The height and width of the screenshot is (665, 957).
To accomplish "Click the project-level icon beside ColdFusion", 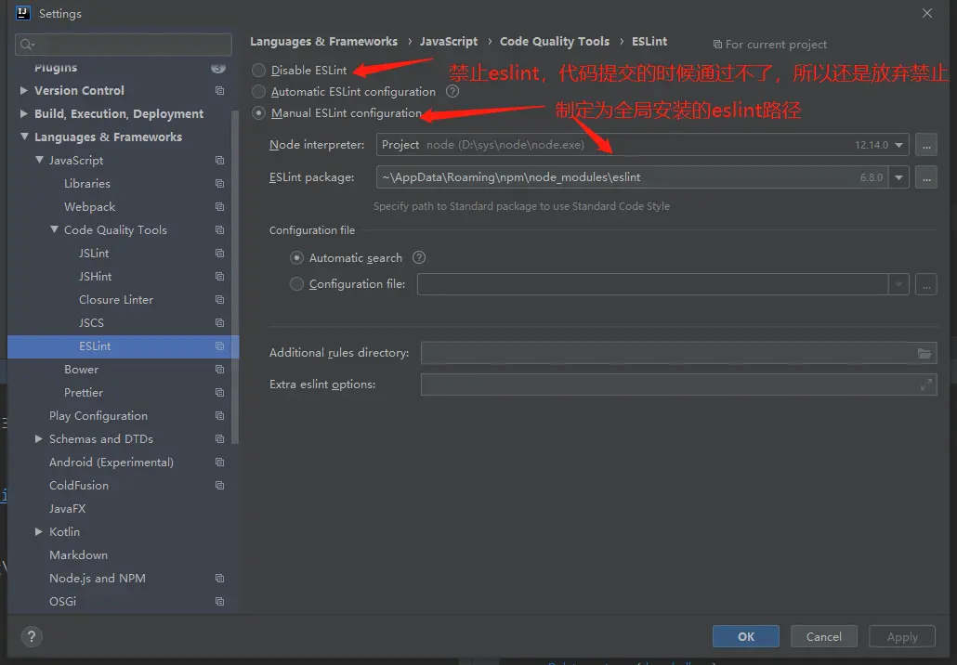I will 219,485.
